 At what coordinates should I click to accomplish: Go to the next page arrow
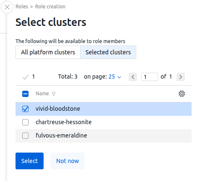[x=181, y=77]
